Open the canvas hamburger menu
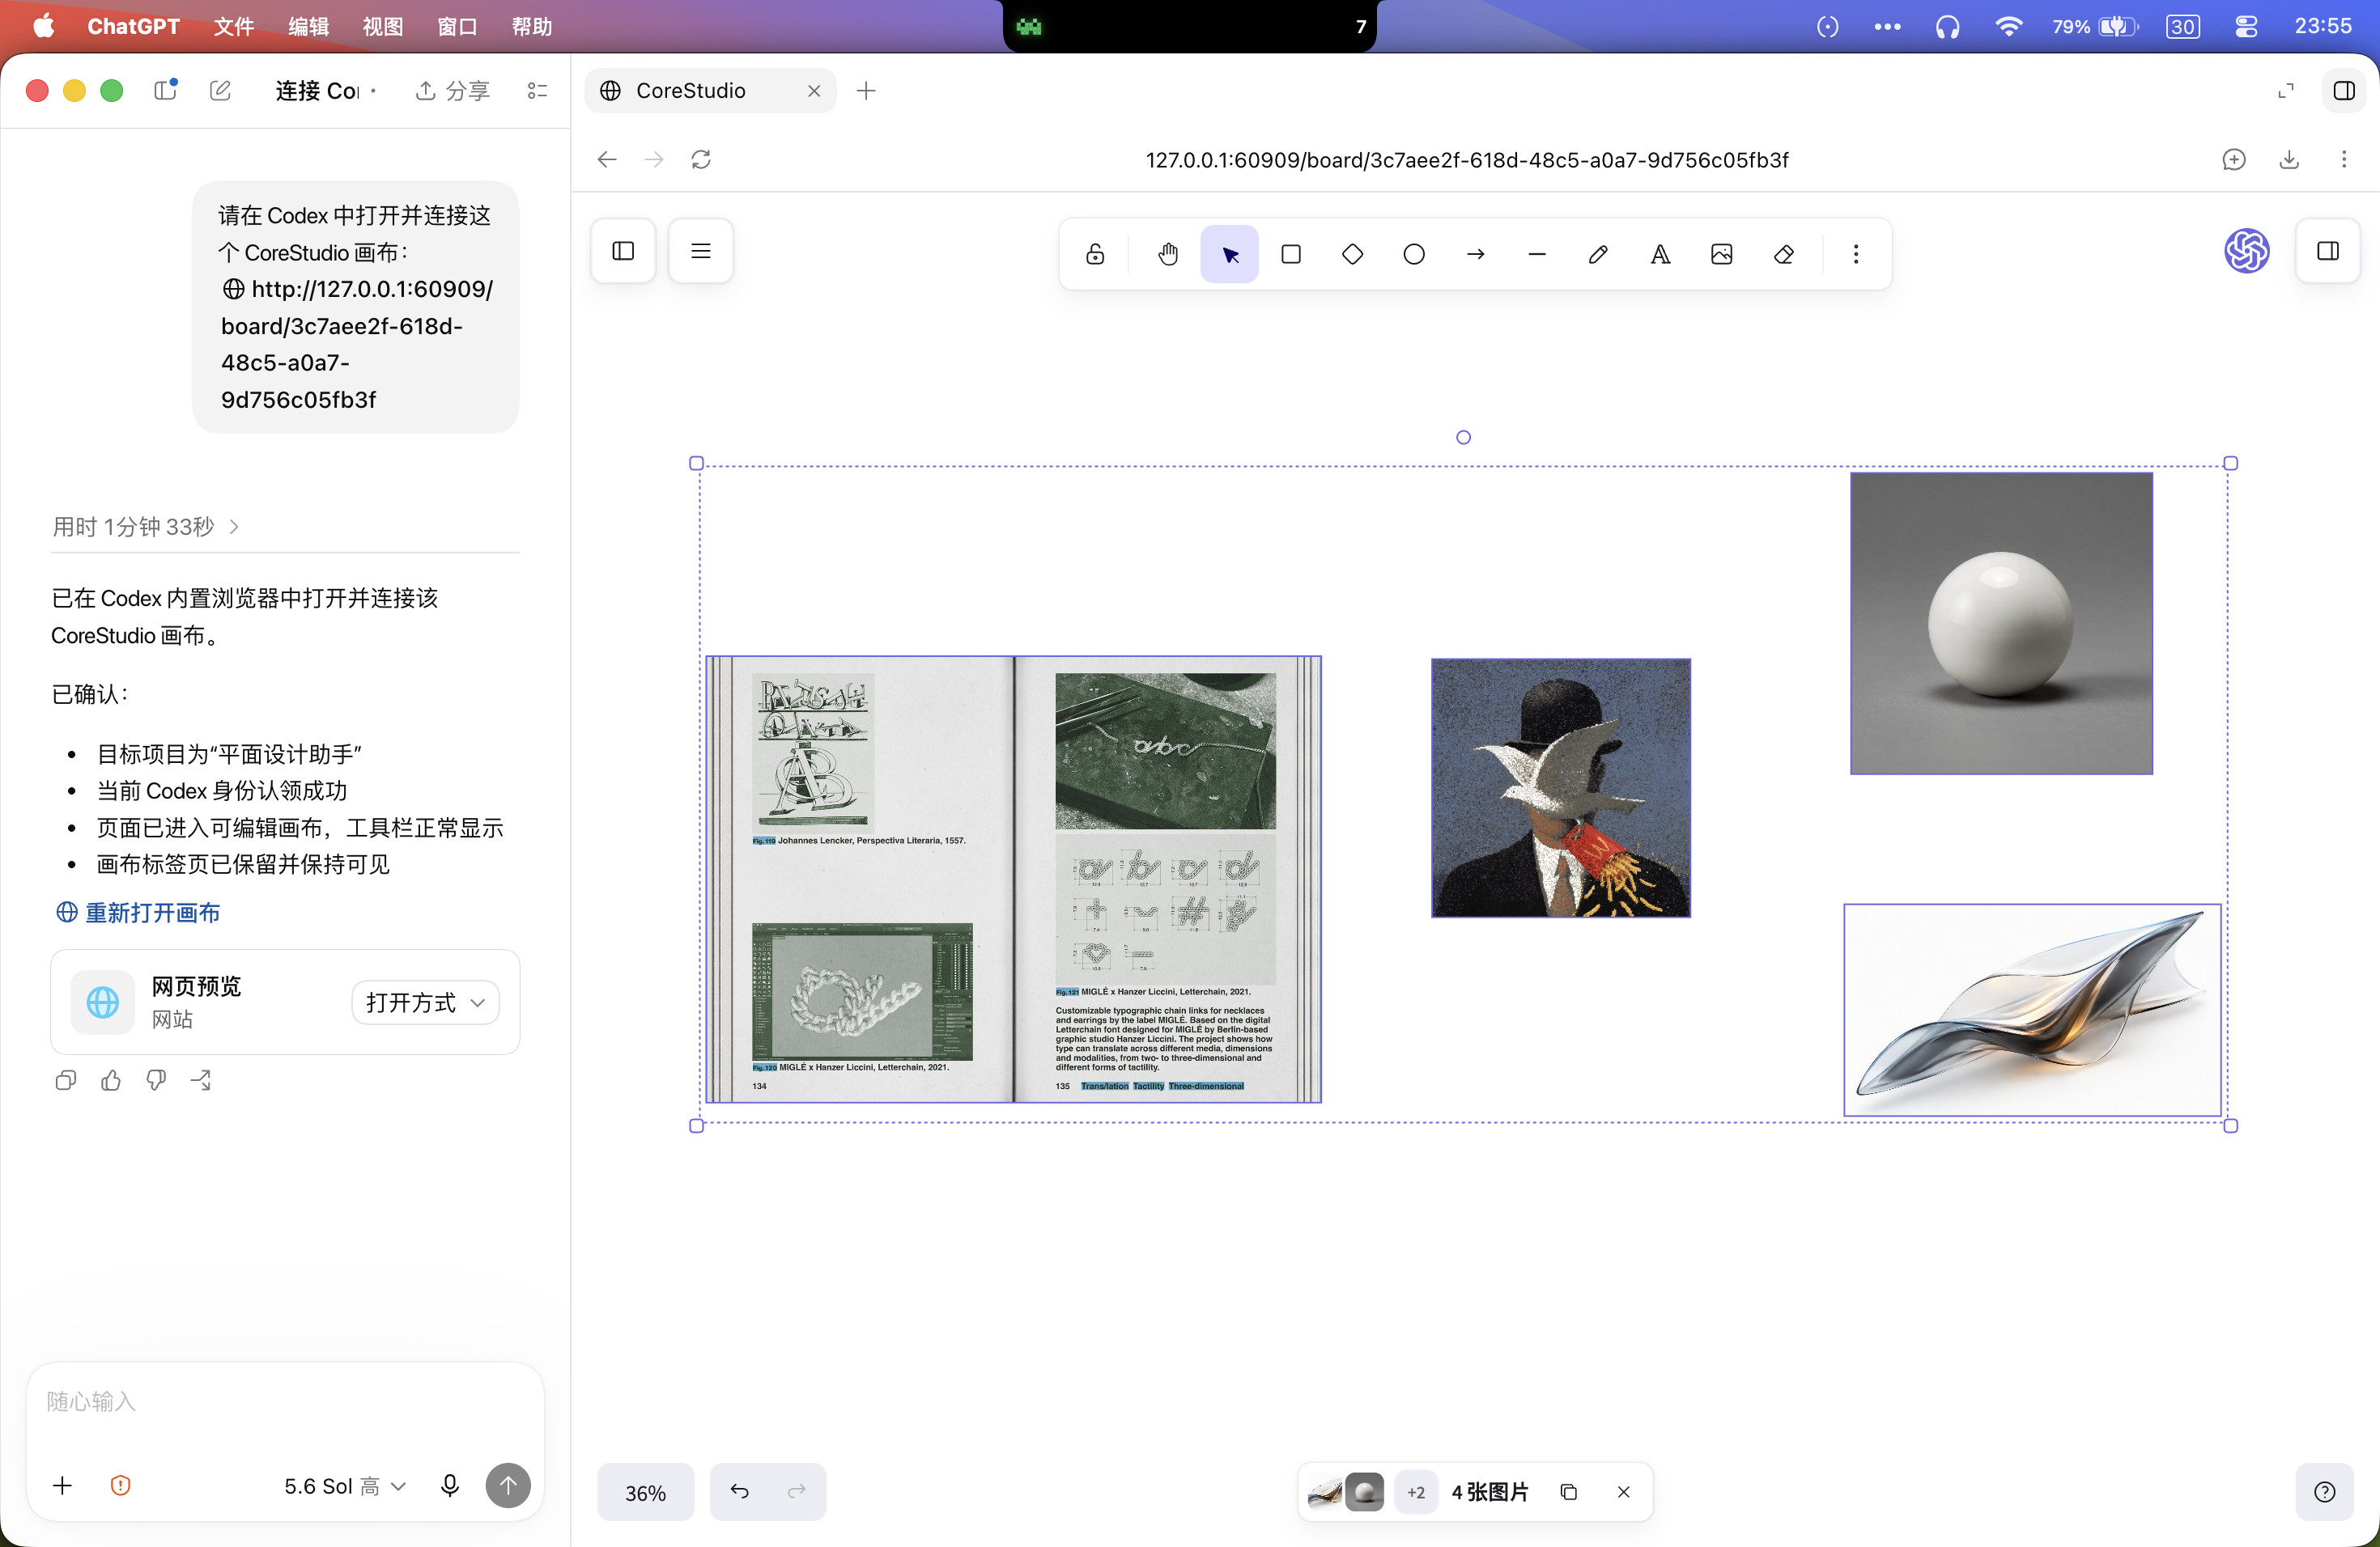This screenshot has height=1547, width=2380. point(701,251)
